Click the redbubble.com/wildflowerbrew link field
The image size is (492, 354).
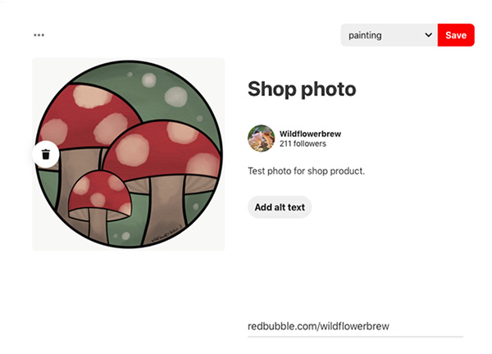tap(354, 326)
